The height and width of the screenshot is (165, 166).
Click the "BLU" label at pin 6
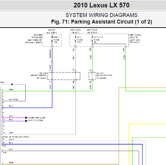(11, 106)
